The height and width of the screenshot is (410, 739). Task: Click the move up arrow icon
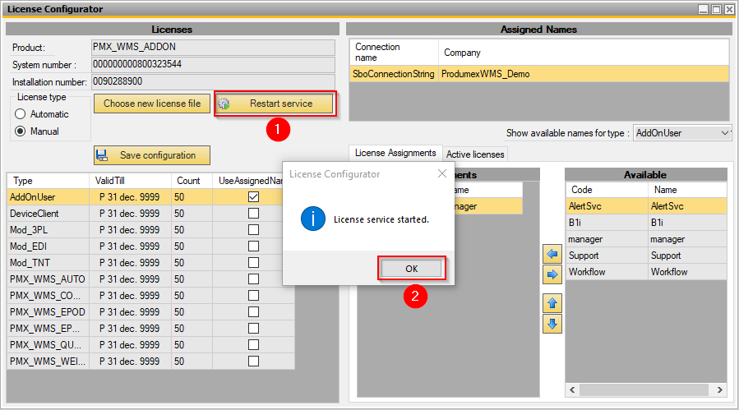tap(552, 303)
